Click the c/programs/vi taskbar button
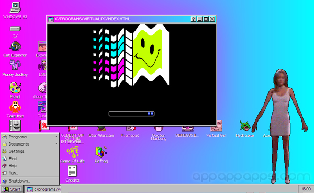The height and width of the screenshot is (193, 314). (x=43, y=189)
